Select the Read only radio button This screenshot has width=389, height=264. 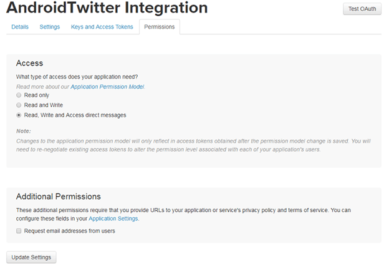click(19, 95)
